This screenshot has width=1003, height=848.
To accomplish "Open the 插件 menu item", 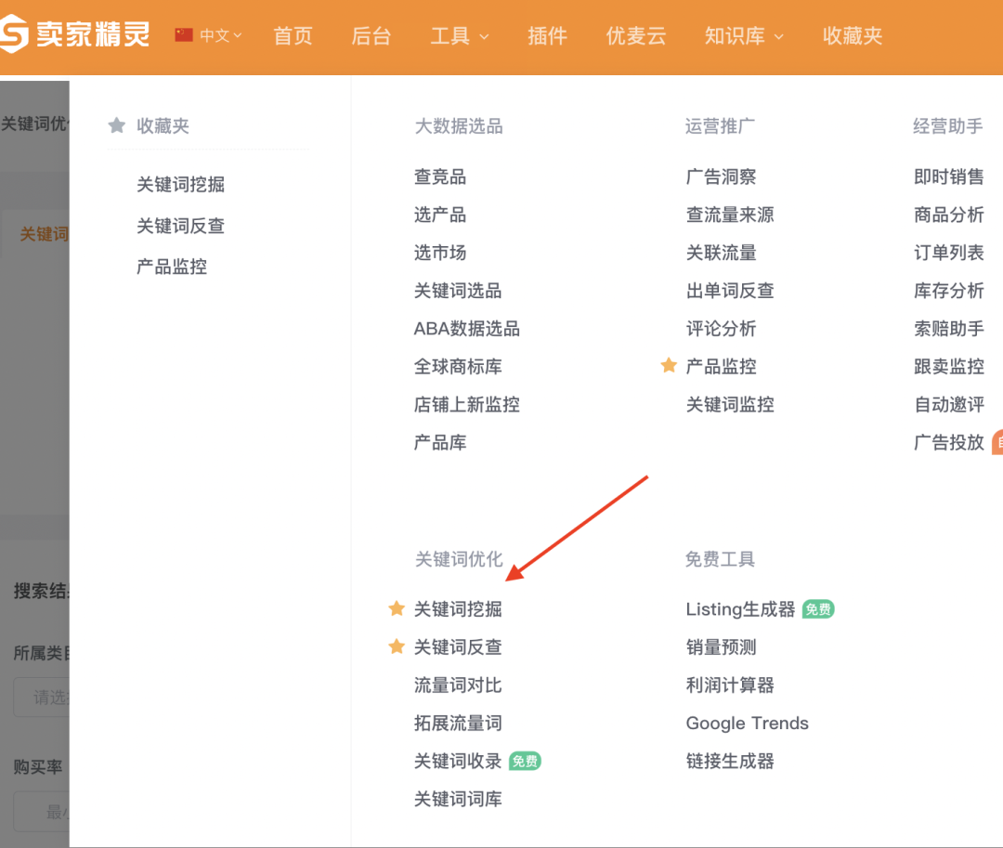I will [547, 35].
